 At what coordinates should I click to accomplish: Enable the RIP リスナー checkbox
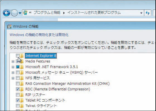(x=18, y=95)
